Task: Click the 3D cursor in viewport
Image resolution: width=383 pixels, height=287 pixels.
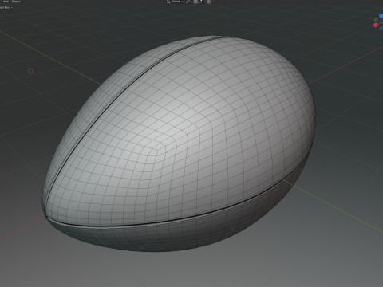Action: point(31,71)
